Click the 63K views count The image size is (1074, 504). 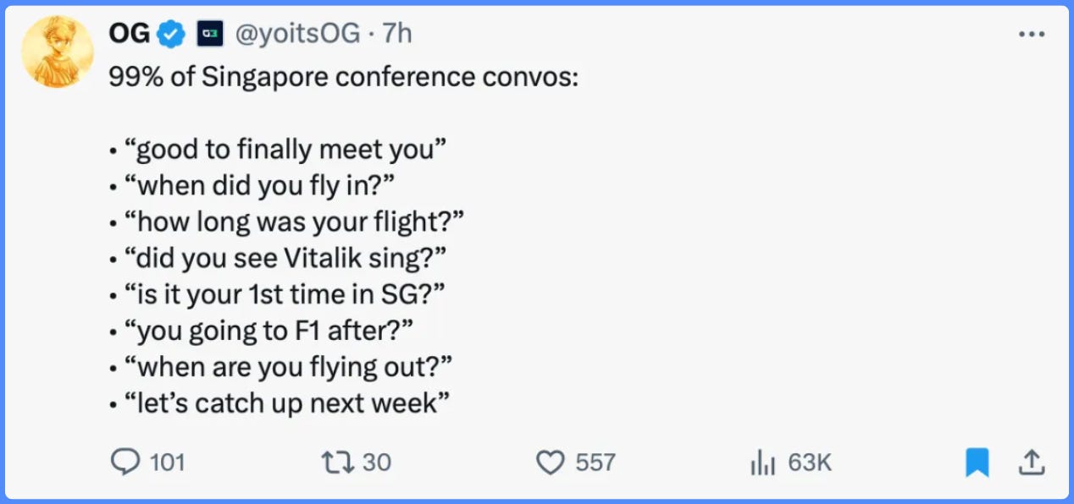point(810,463)
